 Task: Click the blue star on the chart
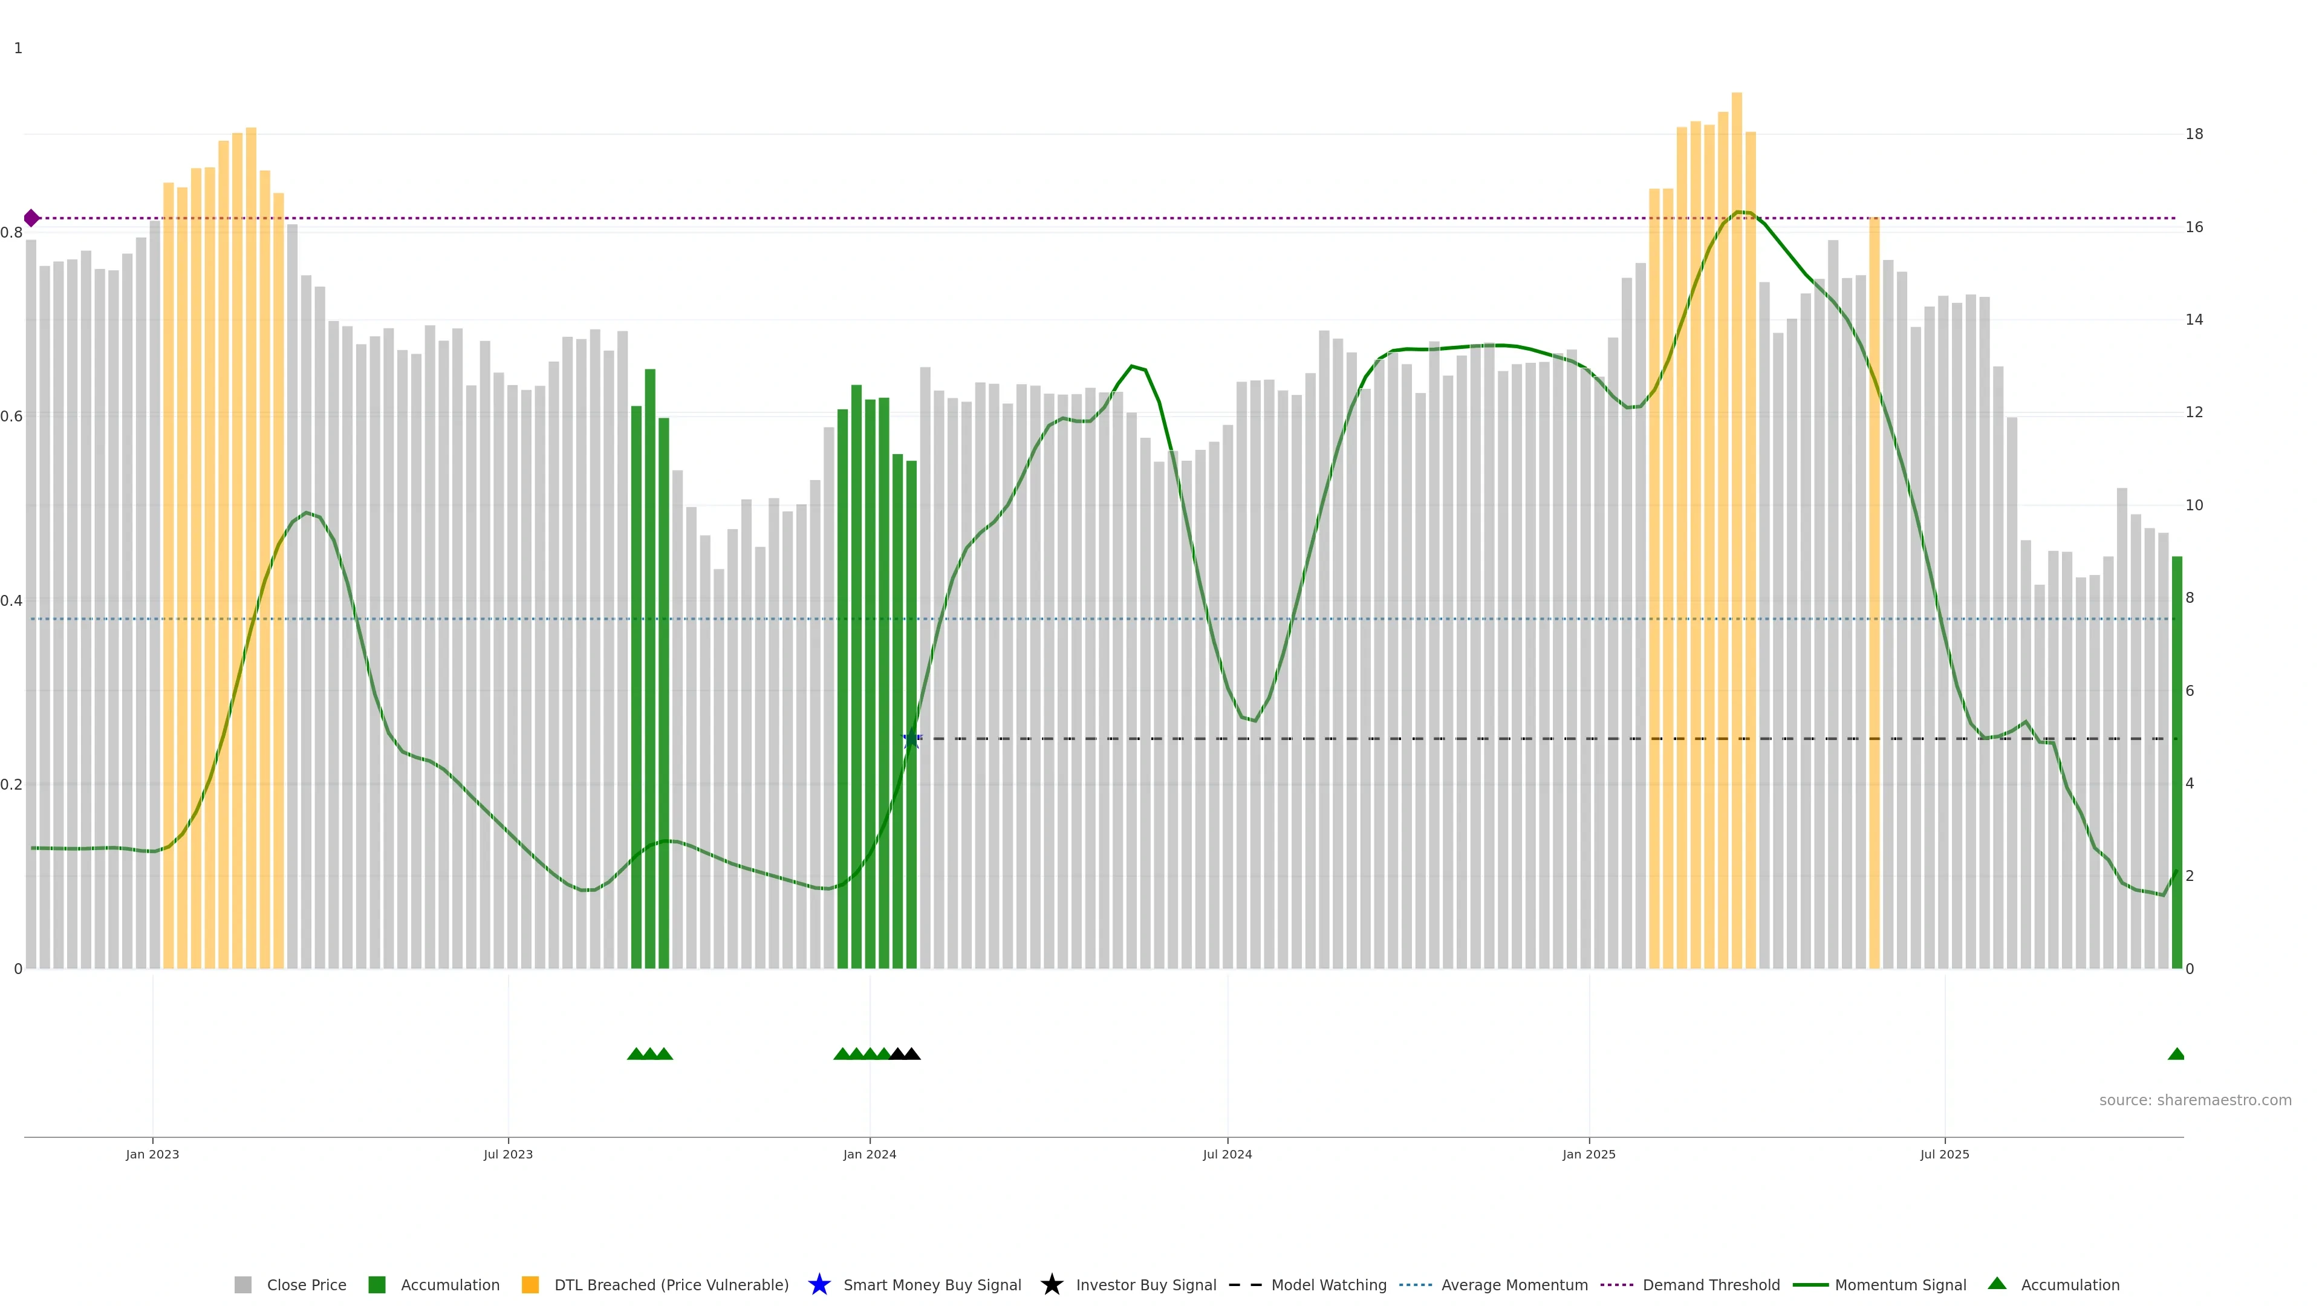pyautogui.click(x=911, y=739)
